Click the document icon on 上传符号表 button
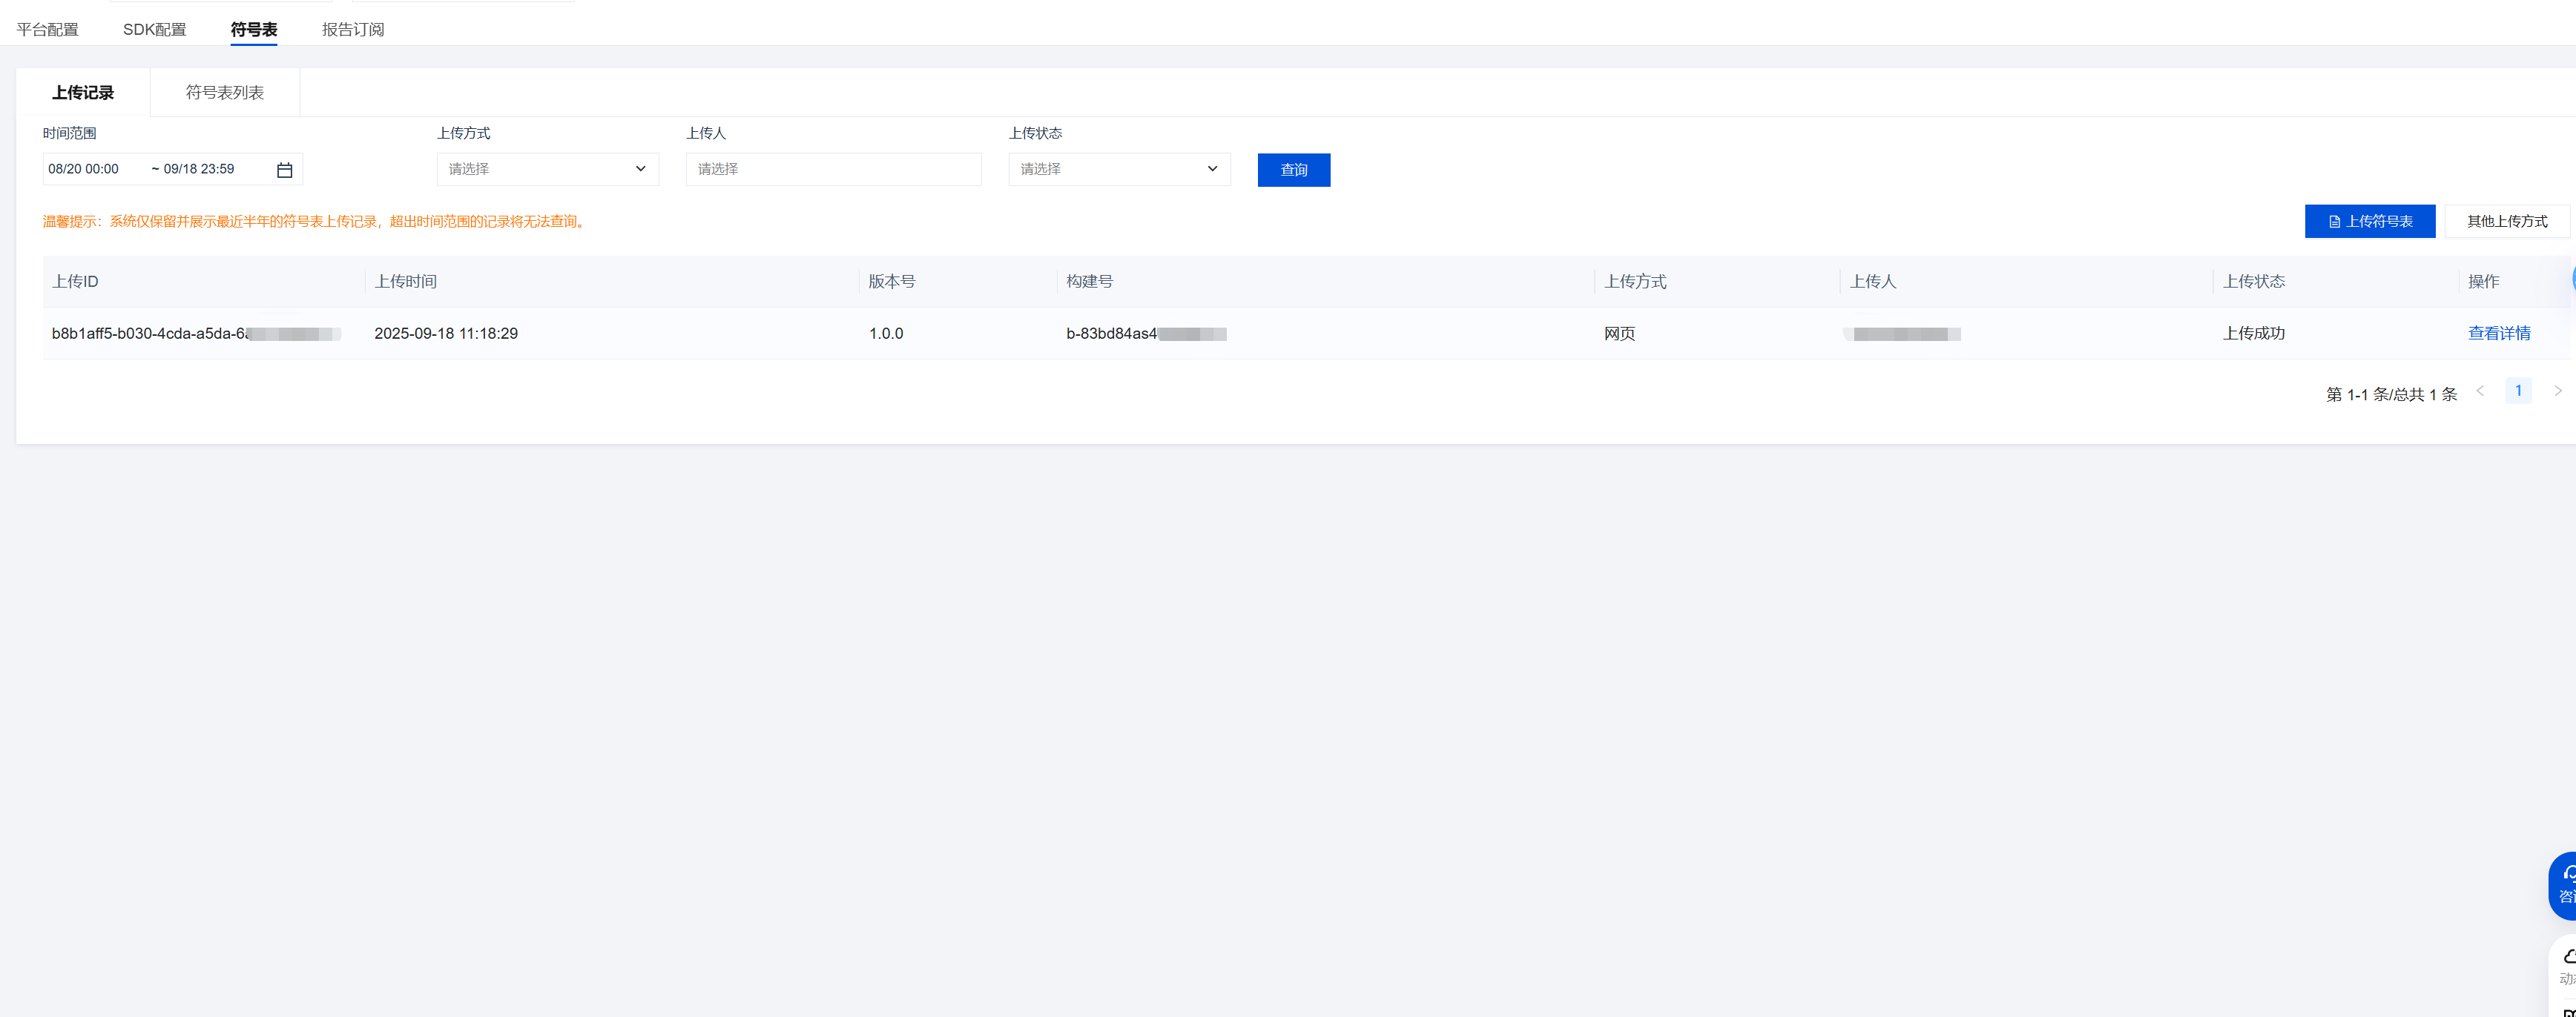Viewport: 2576px width, 1017px height. pyautogui.click(x=2334, y=222)
